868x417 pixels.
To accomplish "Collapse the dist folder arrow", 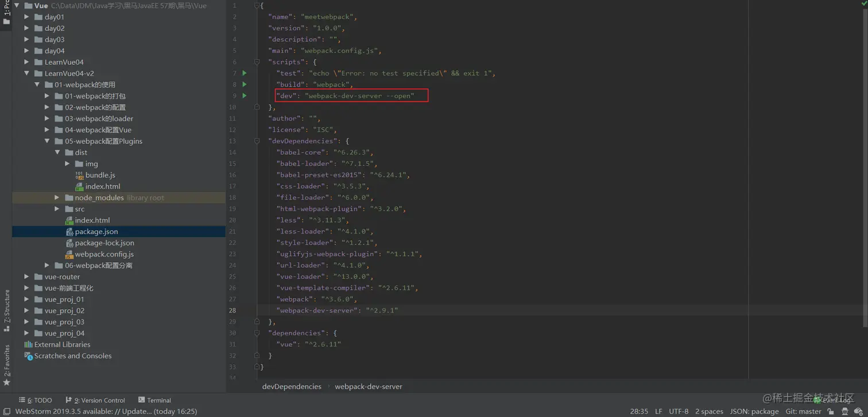I will (x=57, y=153).
